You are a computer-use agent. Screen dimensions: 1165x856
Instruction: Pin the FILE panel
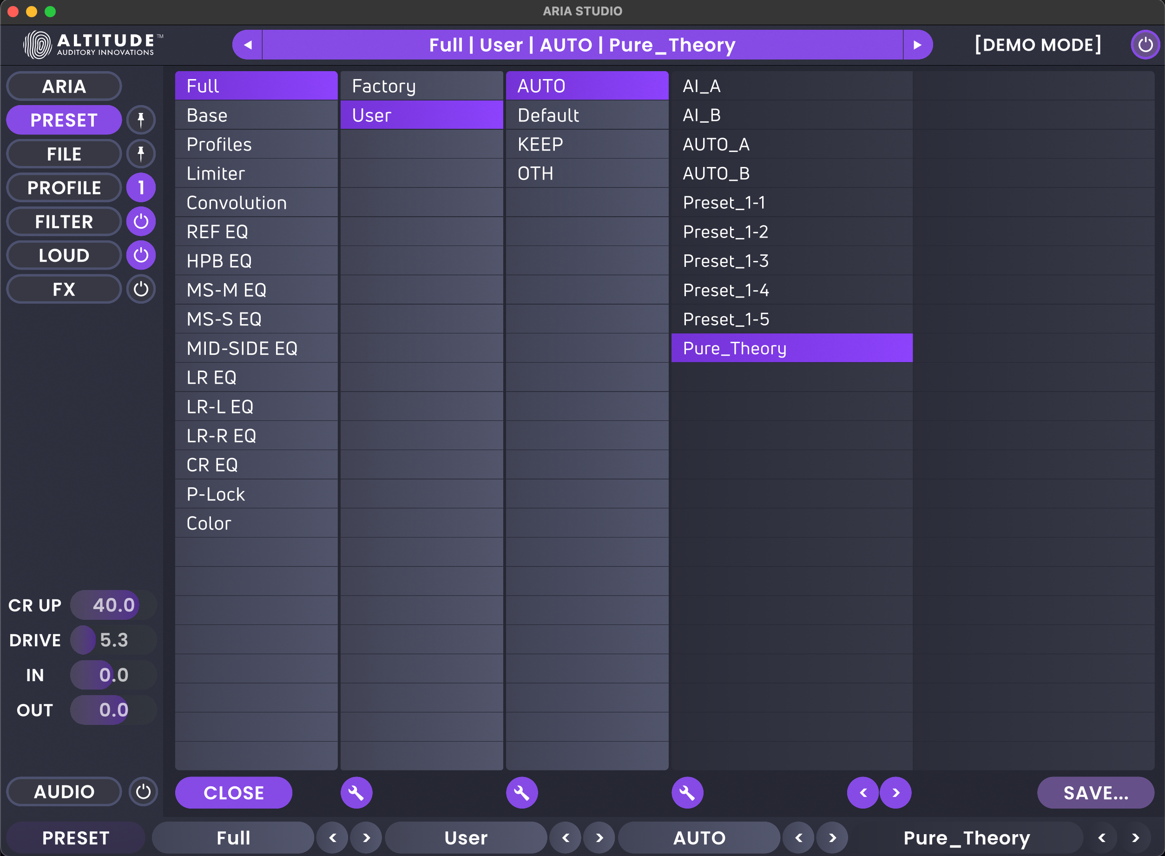(141, 153)
